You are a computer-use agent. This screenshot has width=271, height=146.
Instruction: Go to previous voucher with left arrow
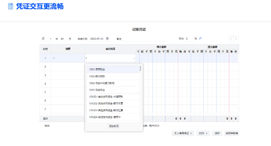click(x=231, y=39)
